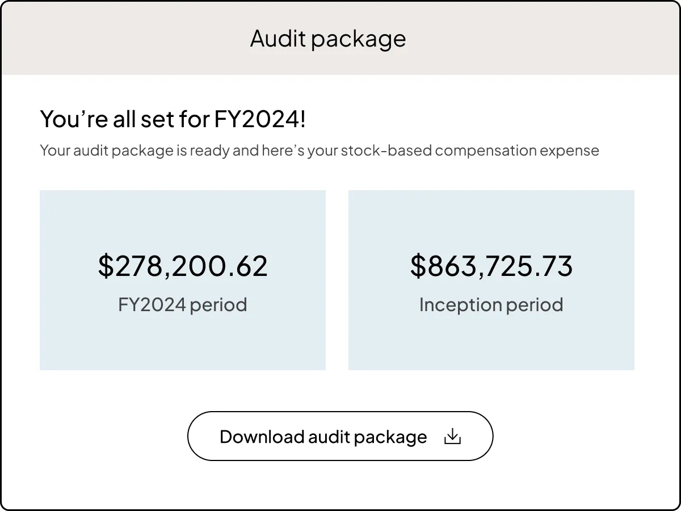Viewport: 681px width, 511px height.
Task: Select the download icon inside the button
Action: point(453,436)
